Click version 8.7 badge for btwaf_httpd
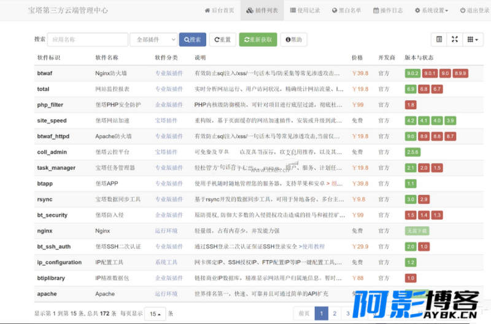This screenshot has height=324, width=491. pyautogui.click(x=450, y=136)
